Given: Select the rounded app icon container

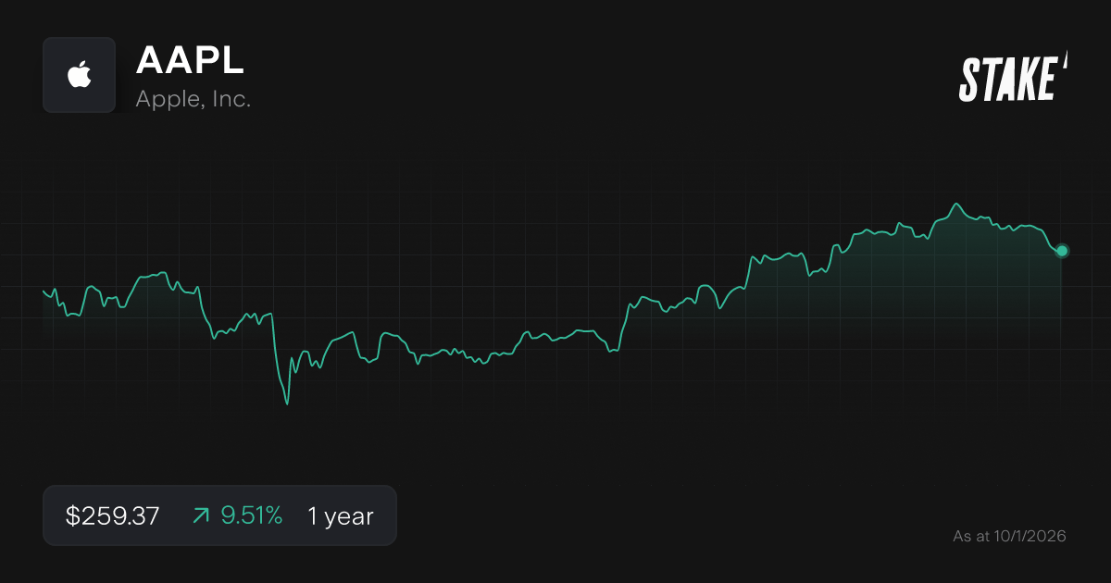Looking at the screenshot, I should pyautogui.click(x=79, y=75).
